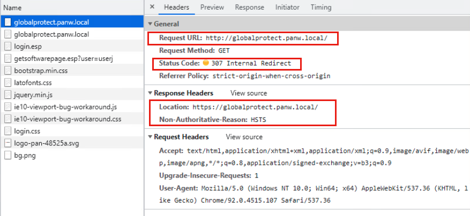Click the bg.png file icon
Image resolution: width=470 pixels, height=216 pixels.
coord(8,156)
